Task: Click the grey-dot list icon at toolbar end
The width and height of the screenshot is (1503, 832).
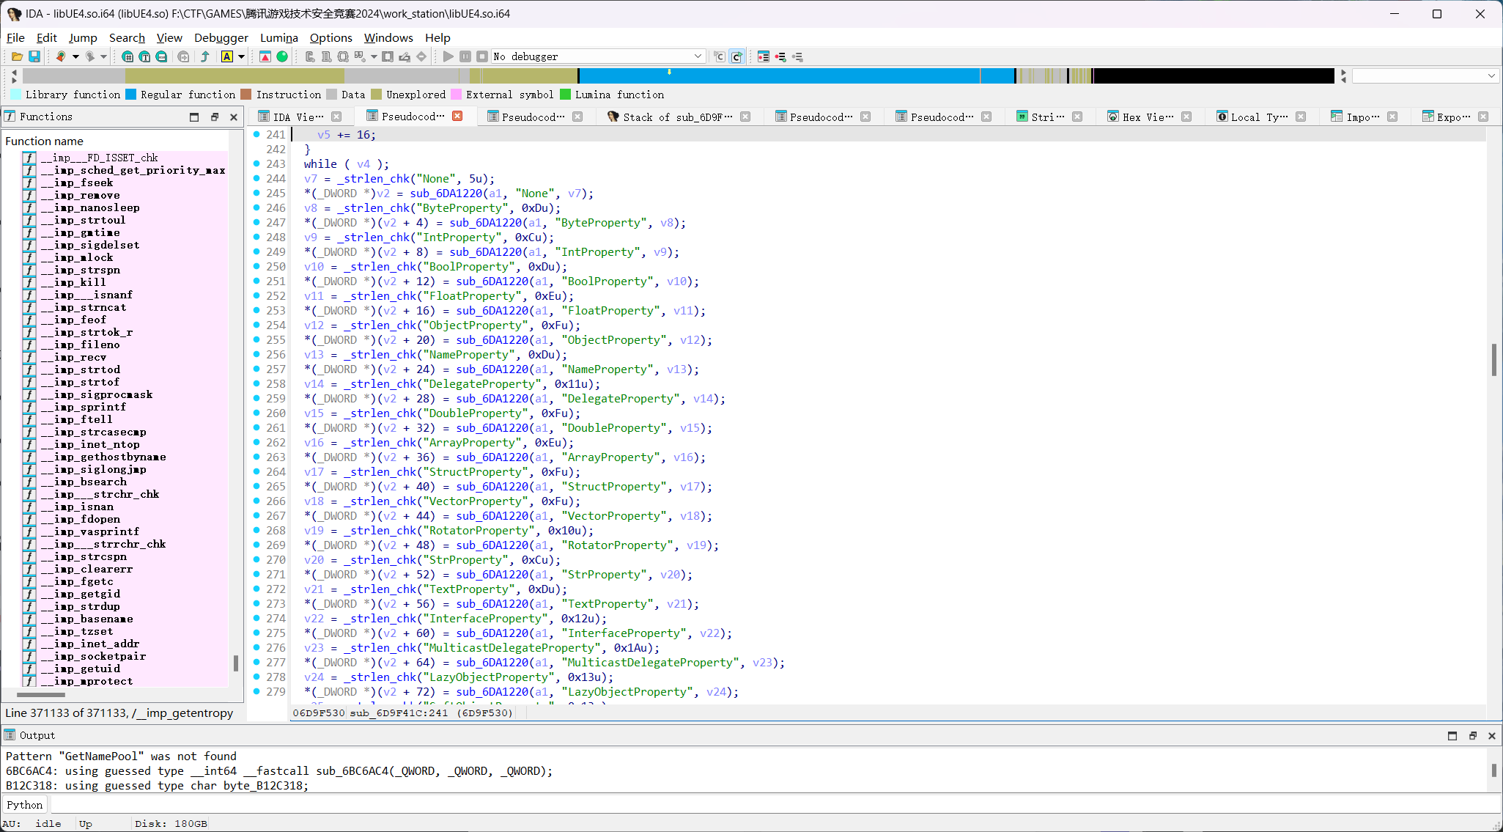Action: pyautogui.click(x=798, y=56)
